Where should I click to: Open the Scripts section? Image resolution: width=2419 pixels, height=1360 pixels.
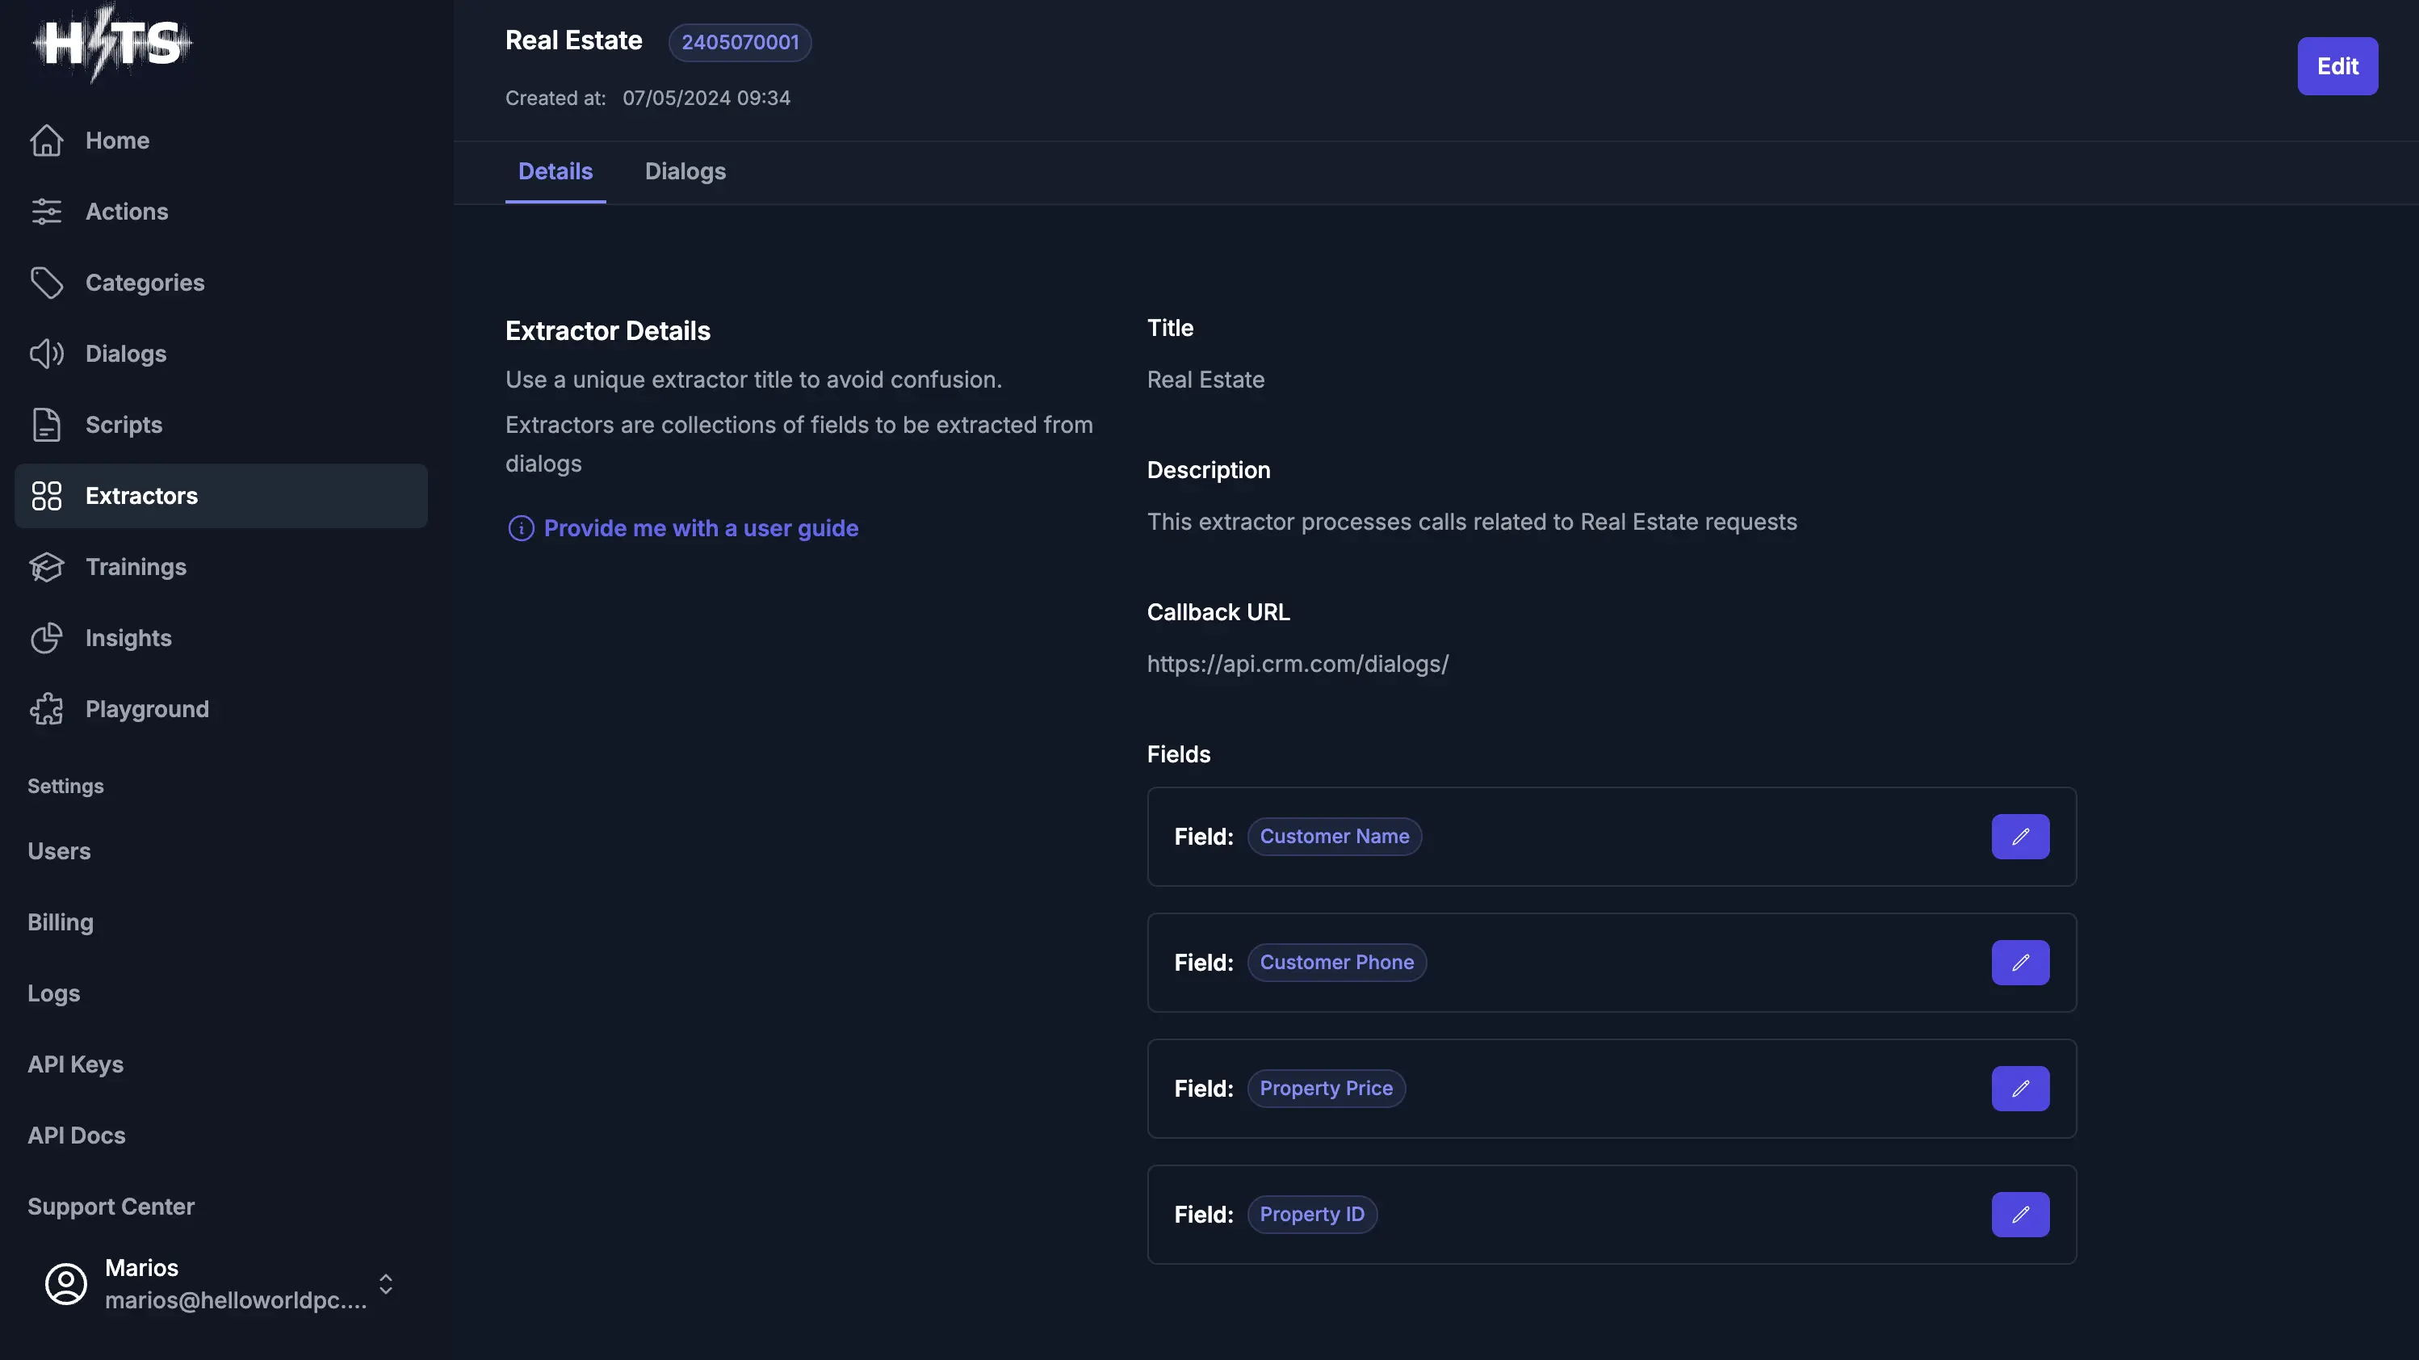(x=124, y=425)
